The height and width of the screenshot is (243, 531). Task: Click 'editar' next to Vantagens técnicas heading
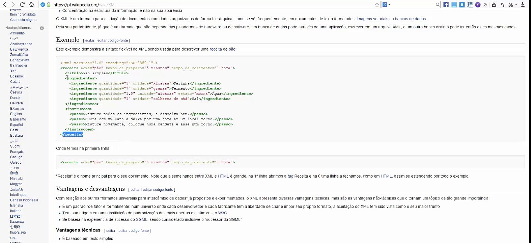pyautogui.click(x=111, y=231)
